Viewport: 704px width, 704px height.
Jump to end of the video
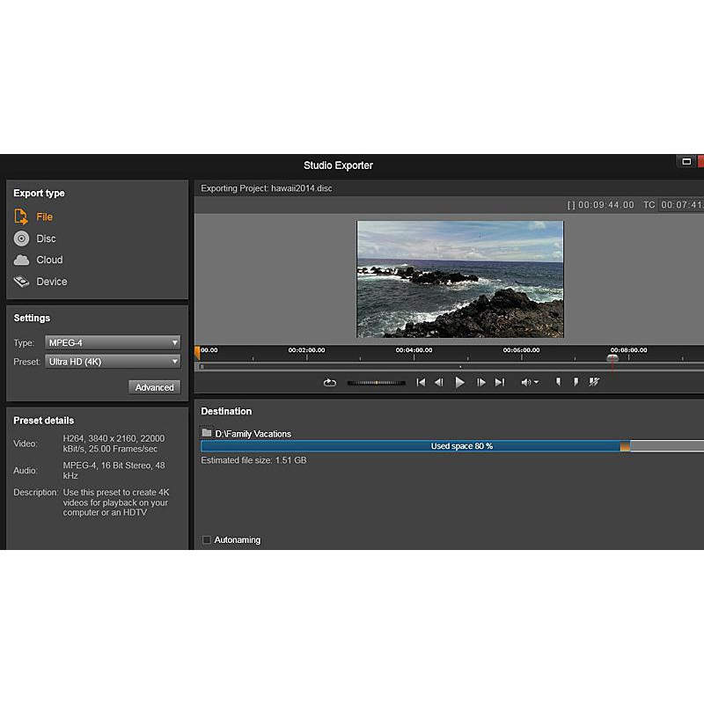click(x=500, y=382)
